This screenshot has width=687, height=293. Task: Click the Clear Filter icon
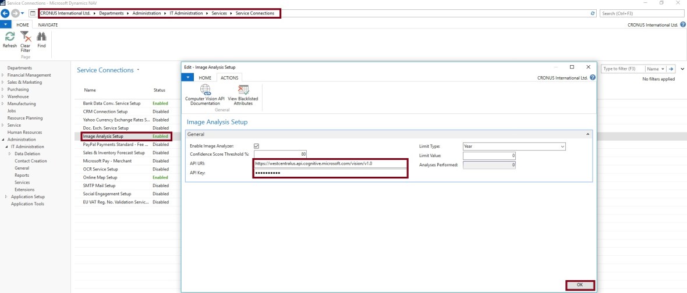click(x=26, y=37)
